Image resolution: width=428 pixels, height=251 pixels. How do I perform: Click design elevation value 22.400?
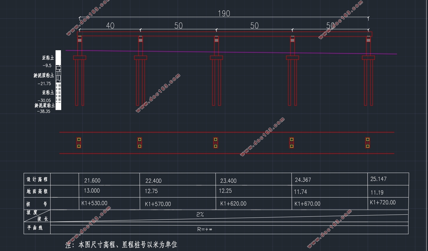(153, 181)
